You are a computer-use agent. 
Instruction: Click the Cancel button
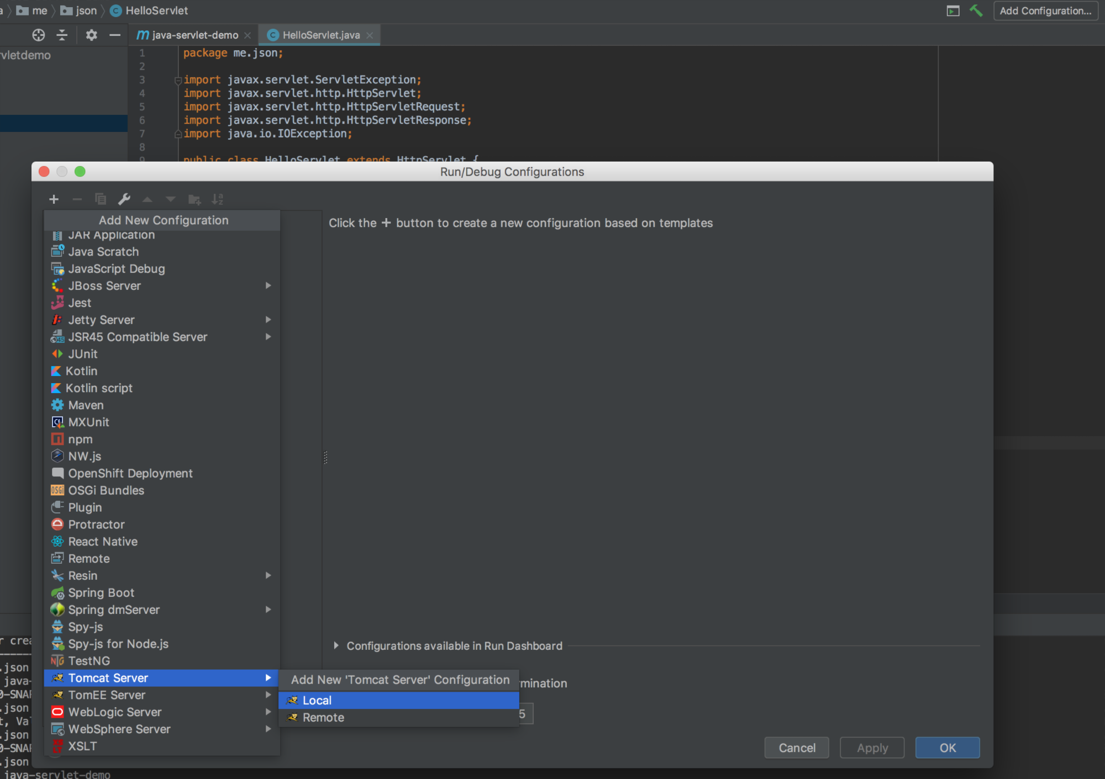[796, 748]
